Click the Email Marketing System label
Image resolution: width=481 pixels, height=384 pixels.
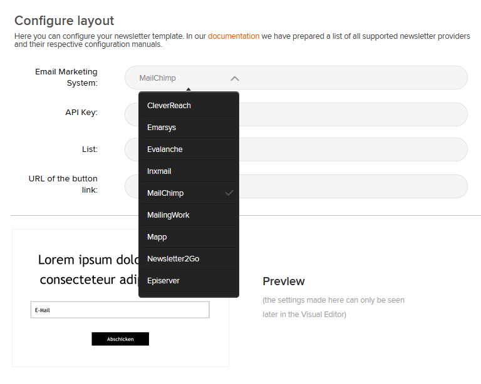tap(66, 77)
